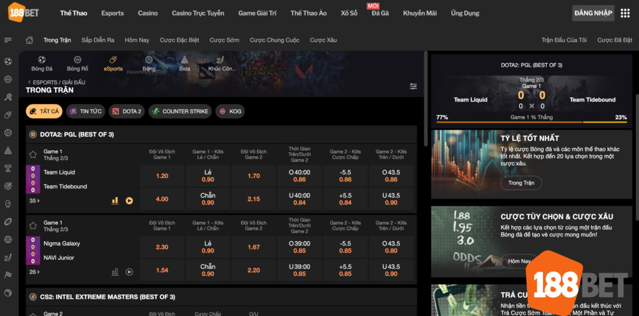Select esports mouse icon in left sidebar
The height and width of the screenshot is (316, 639).
(7, 115)
